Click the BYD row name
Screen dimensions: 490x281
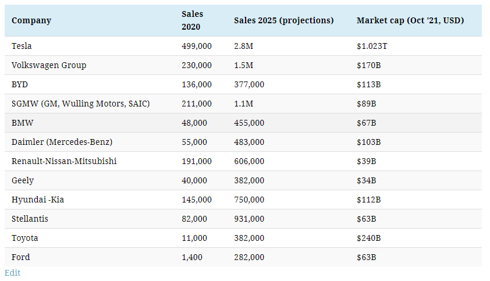pos(20,84)
